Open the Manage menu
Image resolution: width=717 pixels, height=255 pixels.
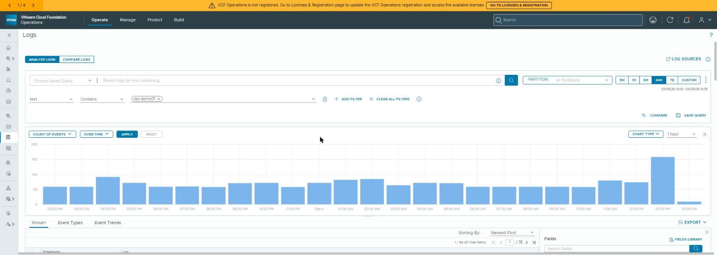tap(128, 20)
